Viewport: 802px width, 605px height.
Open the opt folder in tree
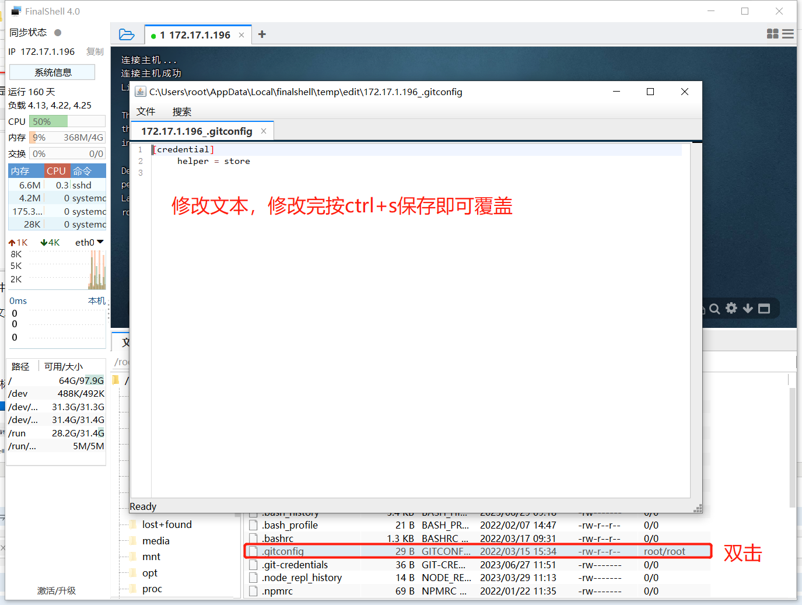point(150,573)
